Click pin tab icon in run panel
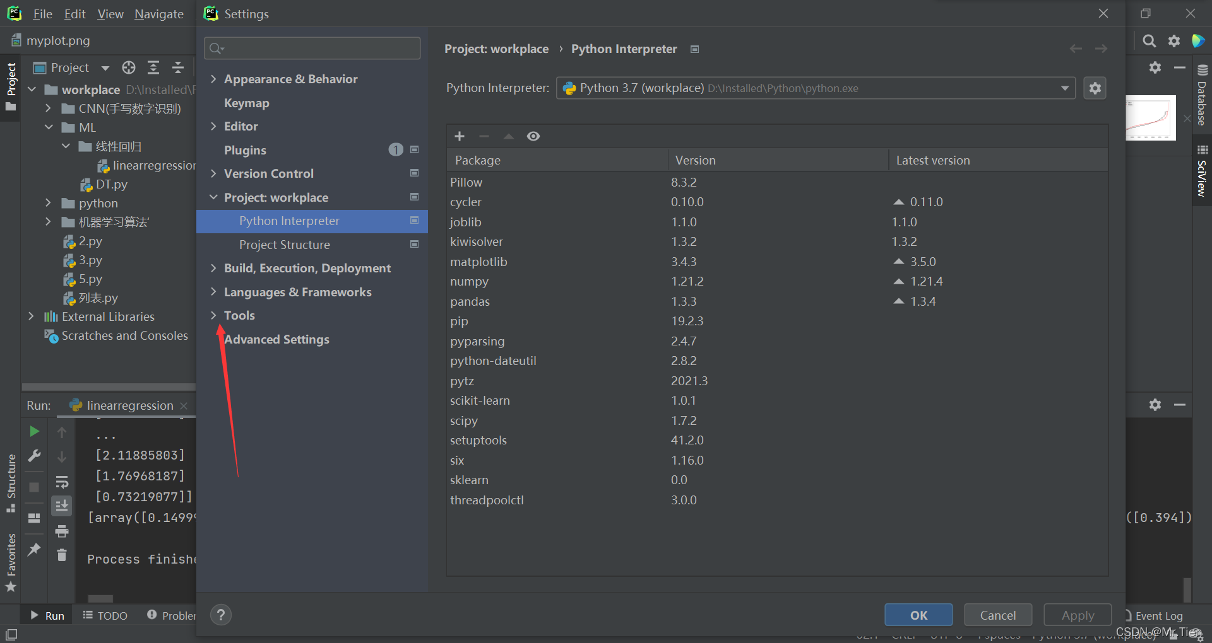Screen dimensions: 1212x643 (35, 550)
